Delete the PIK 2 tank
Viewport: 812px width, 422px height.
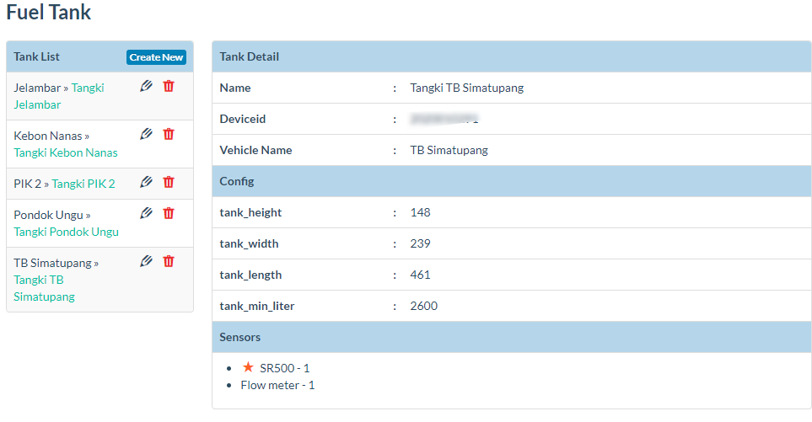point(169,182)
